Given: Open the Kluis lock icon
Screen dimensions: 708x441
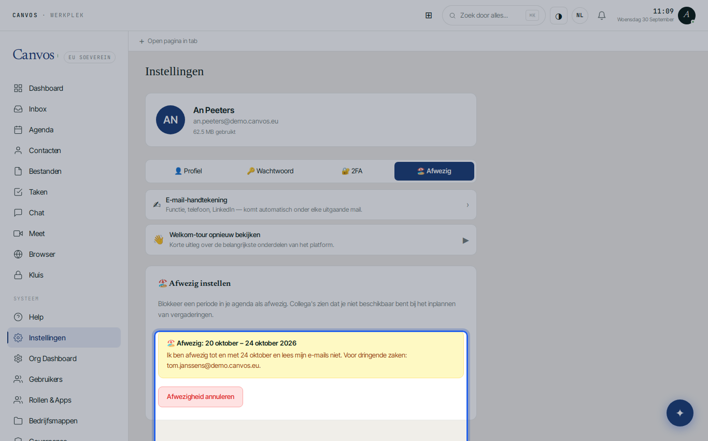Looking at the screenshot, I should [x=18, y=275].
